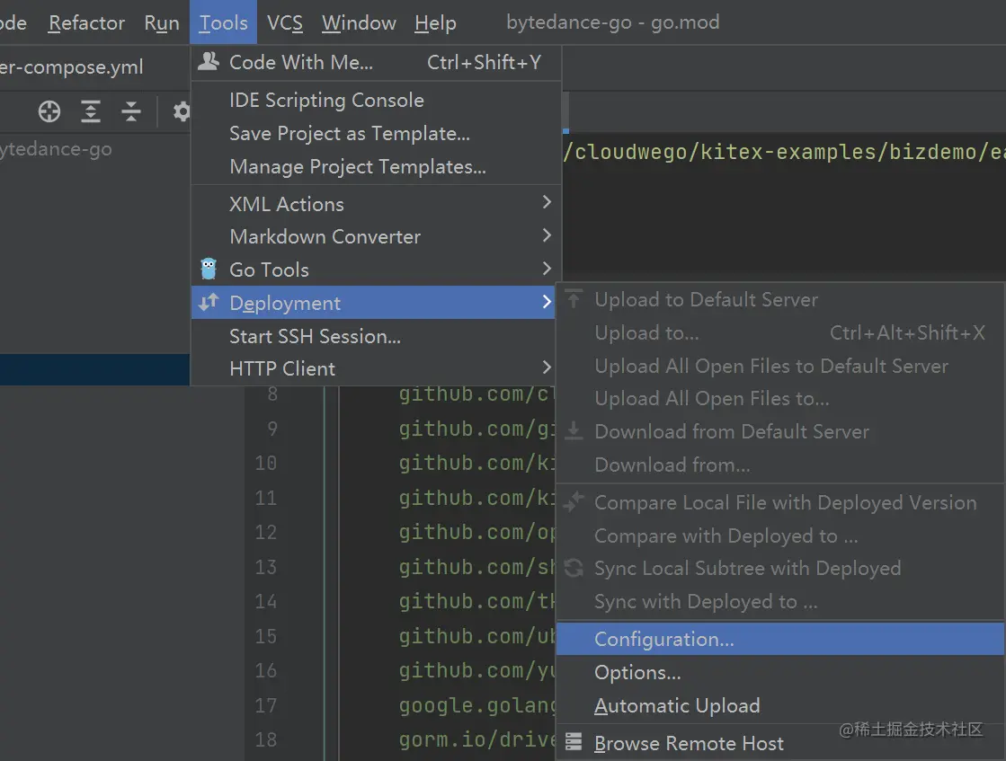Open Deployment Configuration...

(780, 639)
